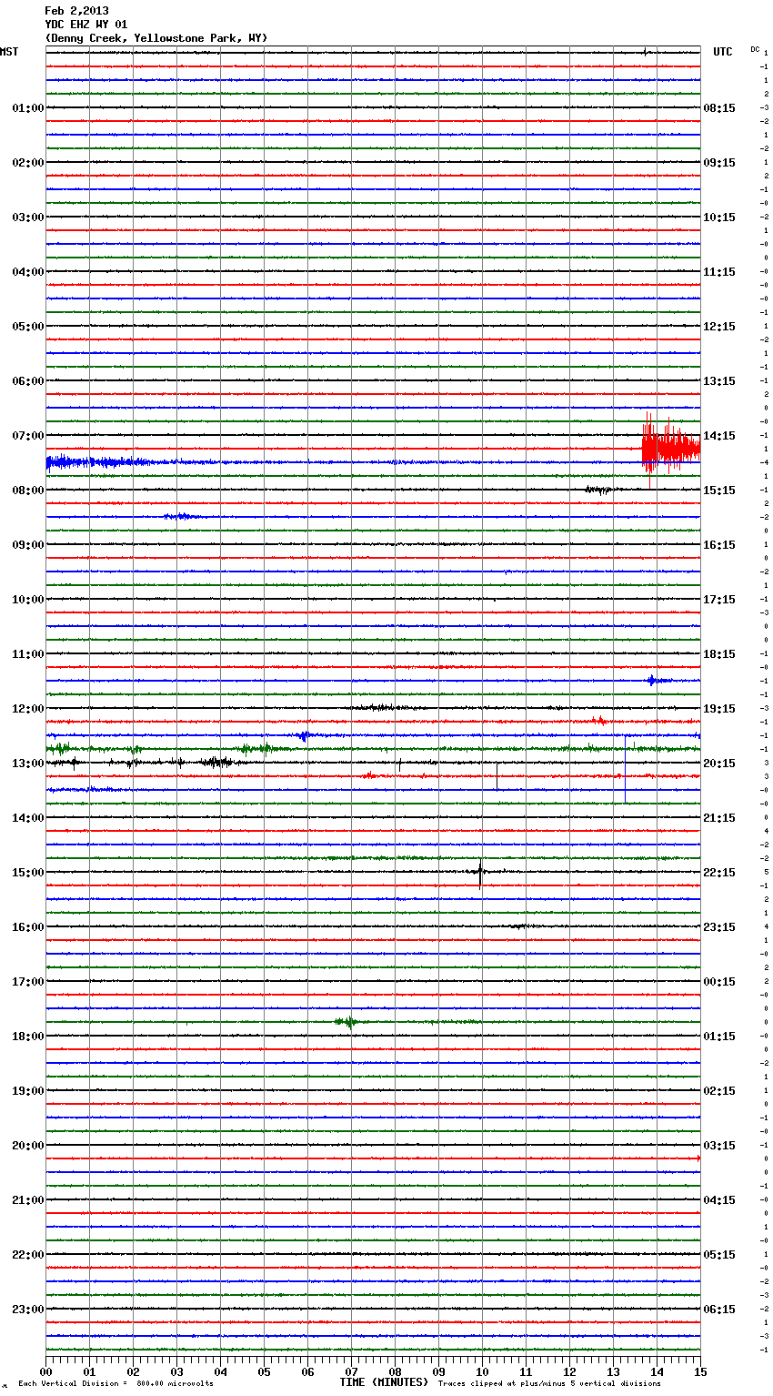773x1396 pixels.
Task: Click the '10' minute axis tick label
Action: click(x=482, y=1372)
